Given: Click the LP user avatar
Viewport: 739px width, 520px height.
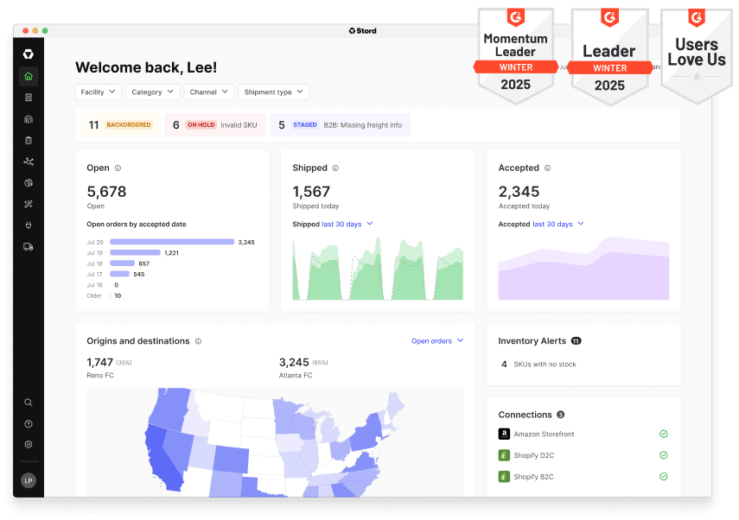Looking at the screenshot, I should pyautogui.click(x=29, y=480).
